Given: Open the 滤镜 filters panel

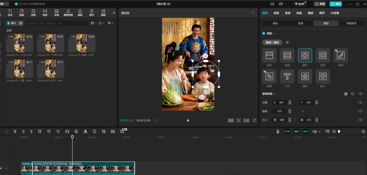Looking at the screenshot, I should pyautogui.click(x=80, y=13).
